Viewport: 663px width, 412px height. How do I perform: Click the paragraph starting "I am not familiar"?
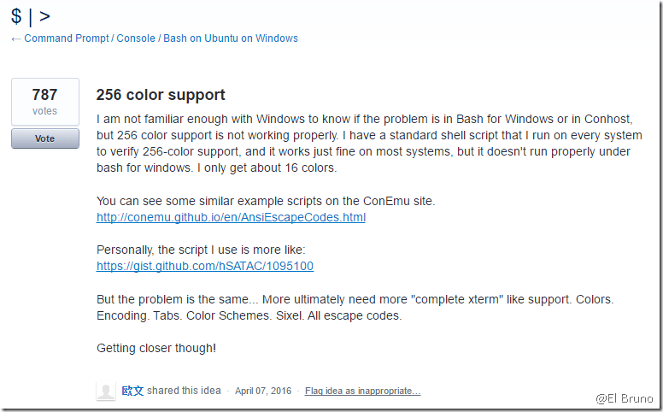coord(369,144)
